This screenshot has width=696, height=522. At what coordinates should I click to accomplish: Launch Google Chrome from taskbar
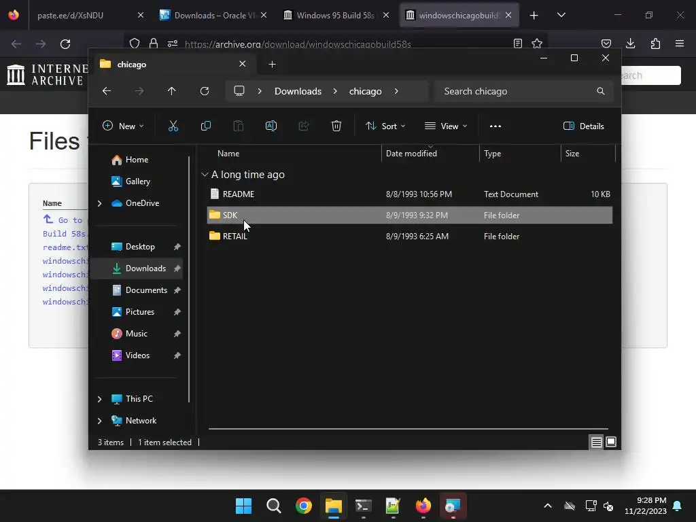(x=304, y=506)
